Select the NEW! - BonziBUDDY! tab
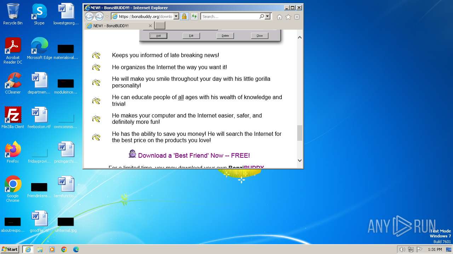This screenshot has height=254, width=453. [120, 26]
